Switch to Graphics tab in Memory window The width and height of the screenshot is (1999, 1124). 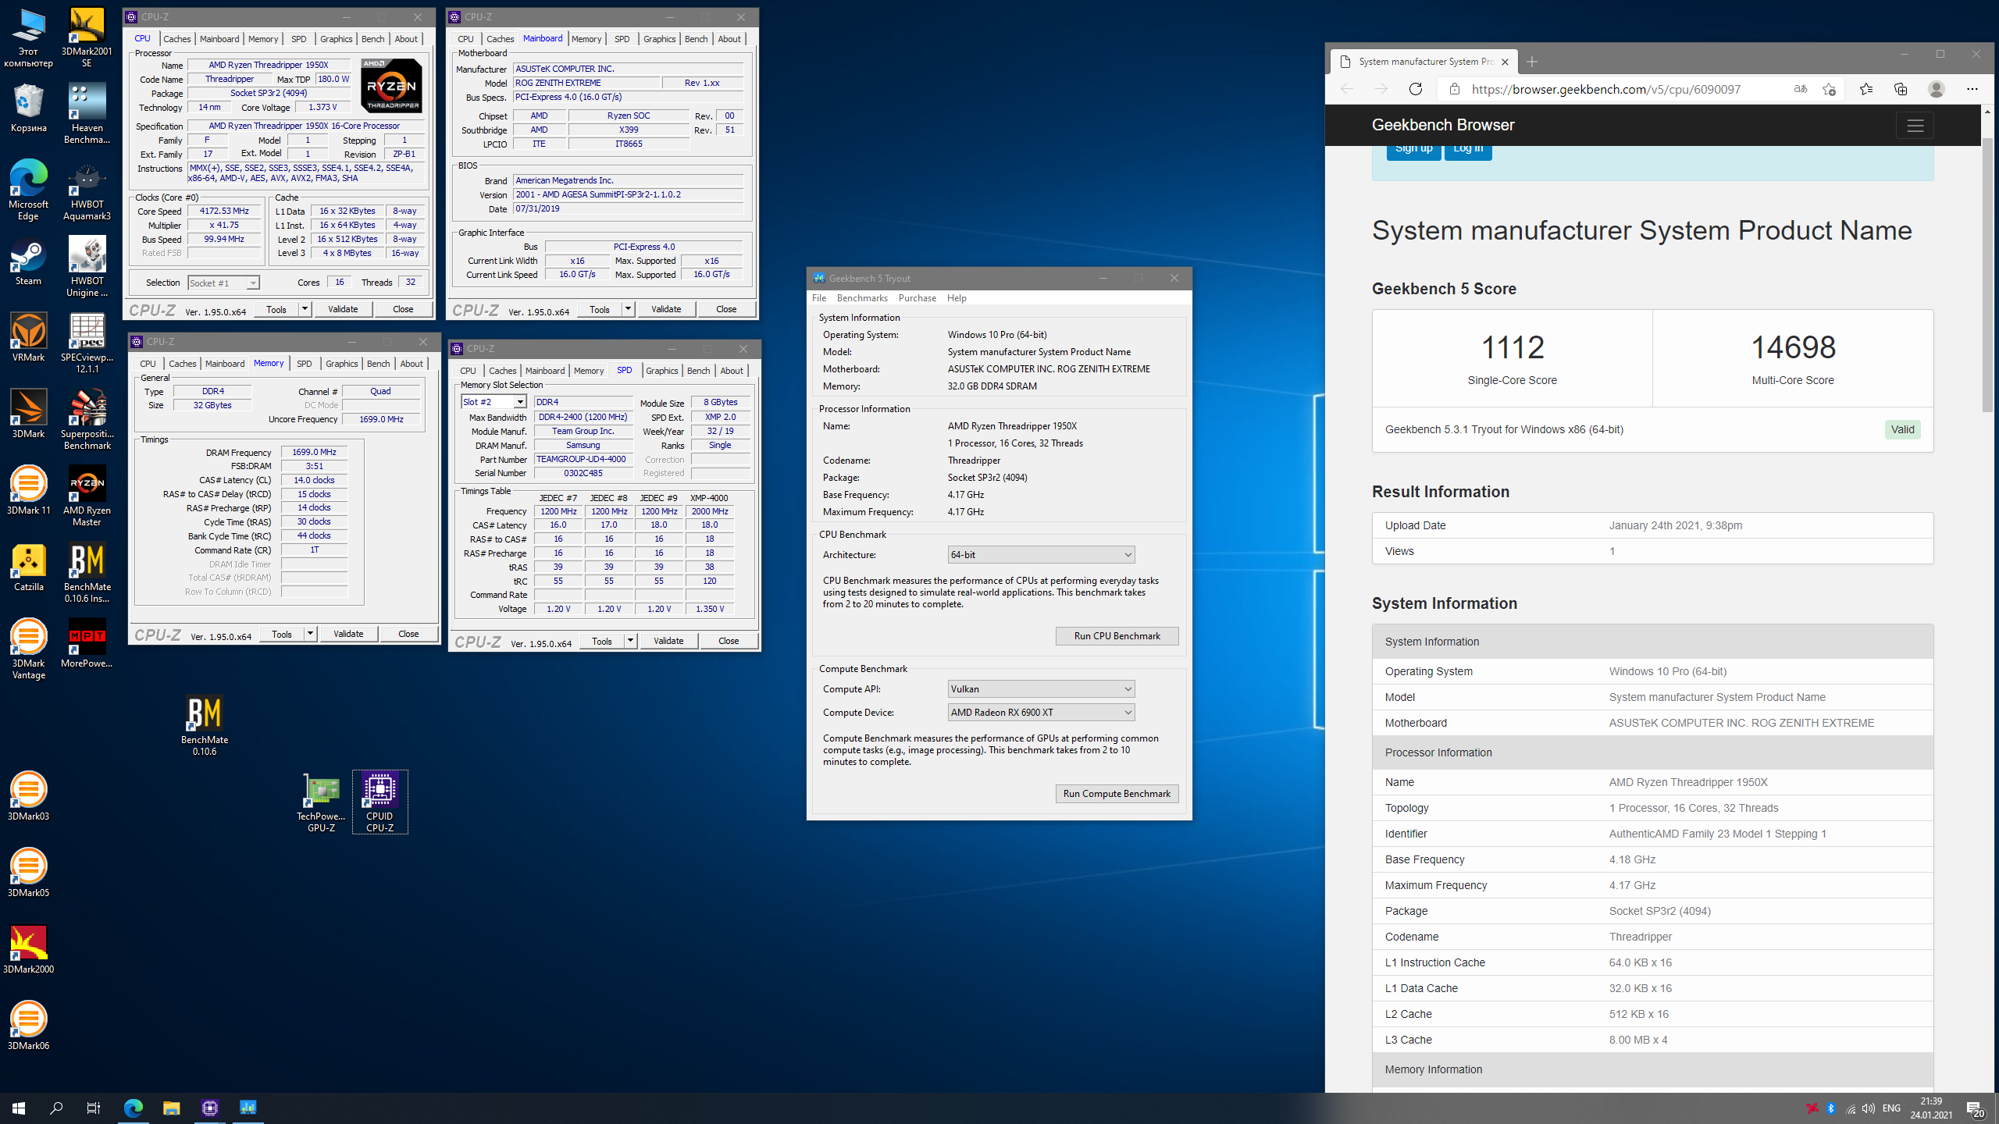pos(342,364)
